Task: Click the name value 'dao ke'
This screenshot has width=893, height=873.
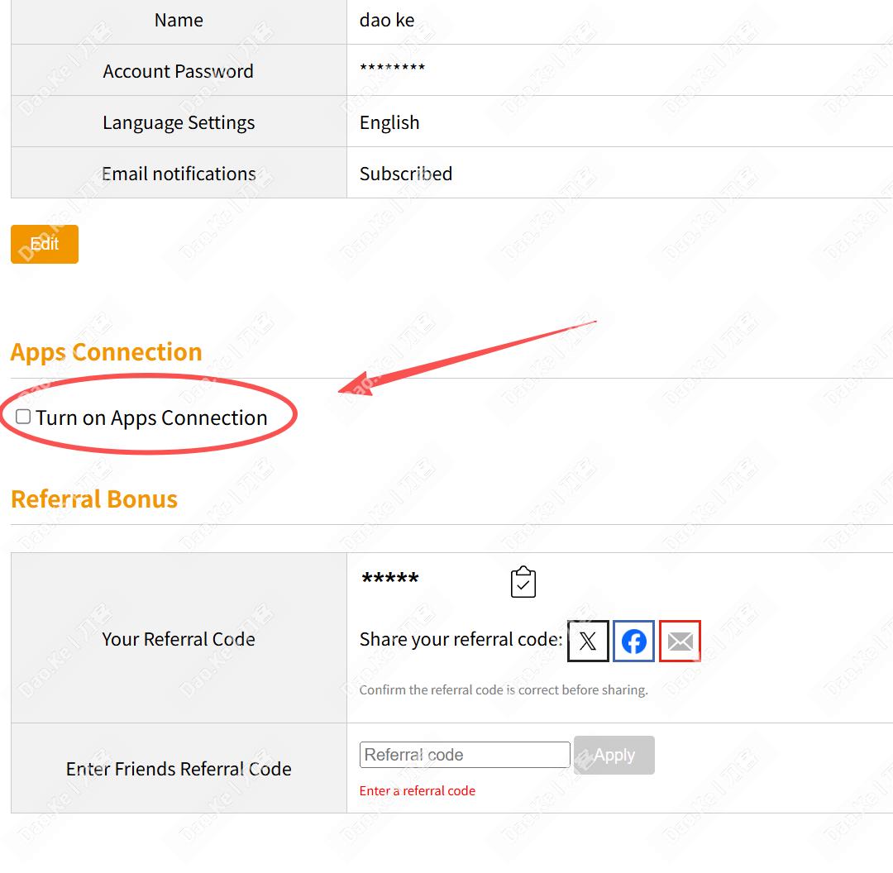Action: [x=387, y=20]
